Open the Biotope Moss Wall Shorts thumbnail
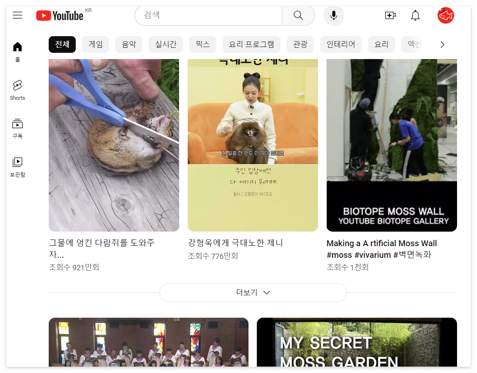The image size is (477, 373). click(x=392, y=145)
